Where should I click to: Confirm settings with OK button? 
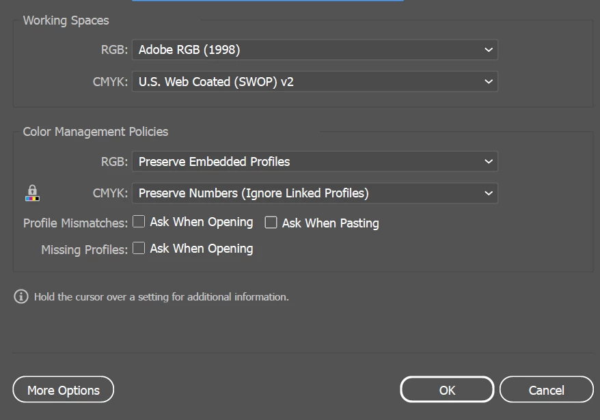click(447, 390)
